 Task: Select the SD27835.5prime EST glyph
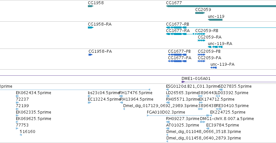click(221, 90)
